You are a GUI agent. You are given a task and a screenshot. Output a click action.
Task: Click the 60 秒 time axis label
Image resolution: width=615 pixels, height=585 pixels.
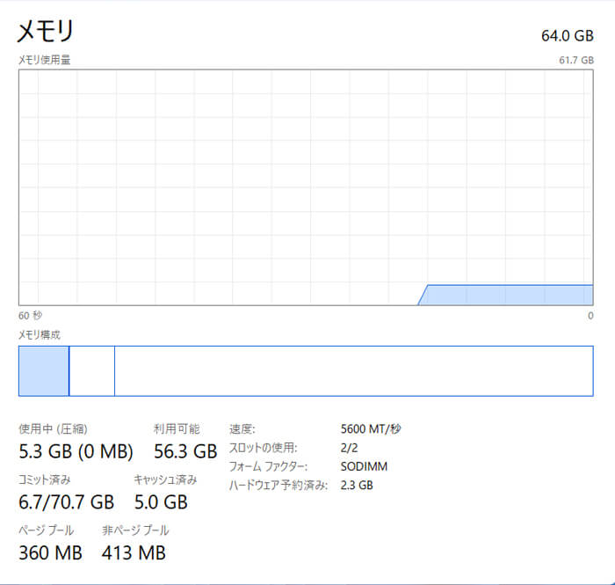click(x=30, y=315)
